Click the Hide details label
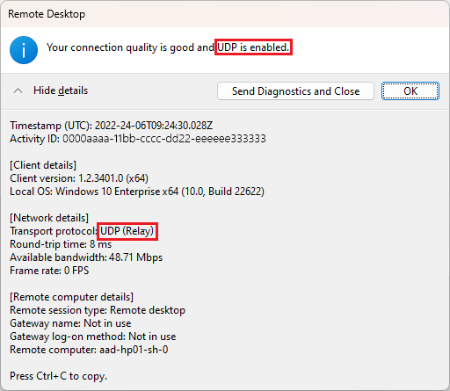 [61, 91]
